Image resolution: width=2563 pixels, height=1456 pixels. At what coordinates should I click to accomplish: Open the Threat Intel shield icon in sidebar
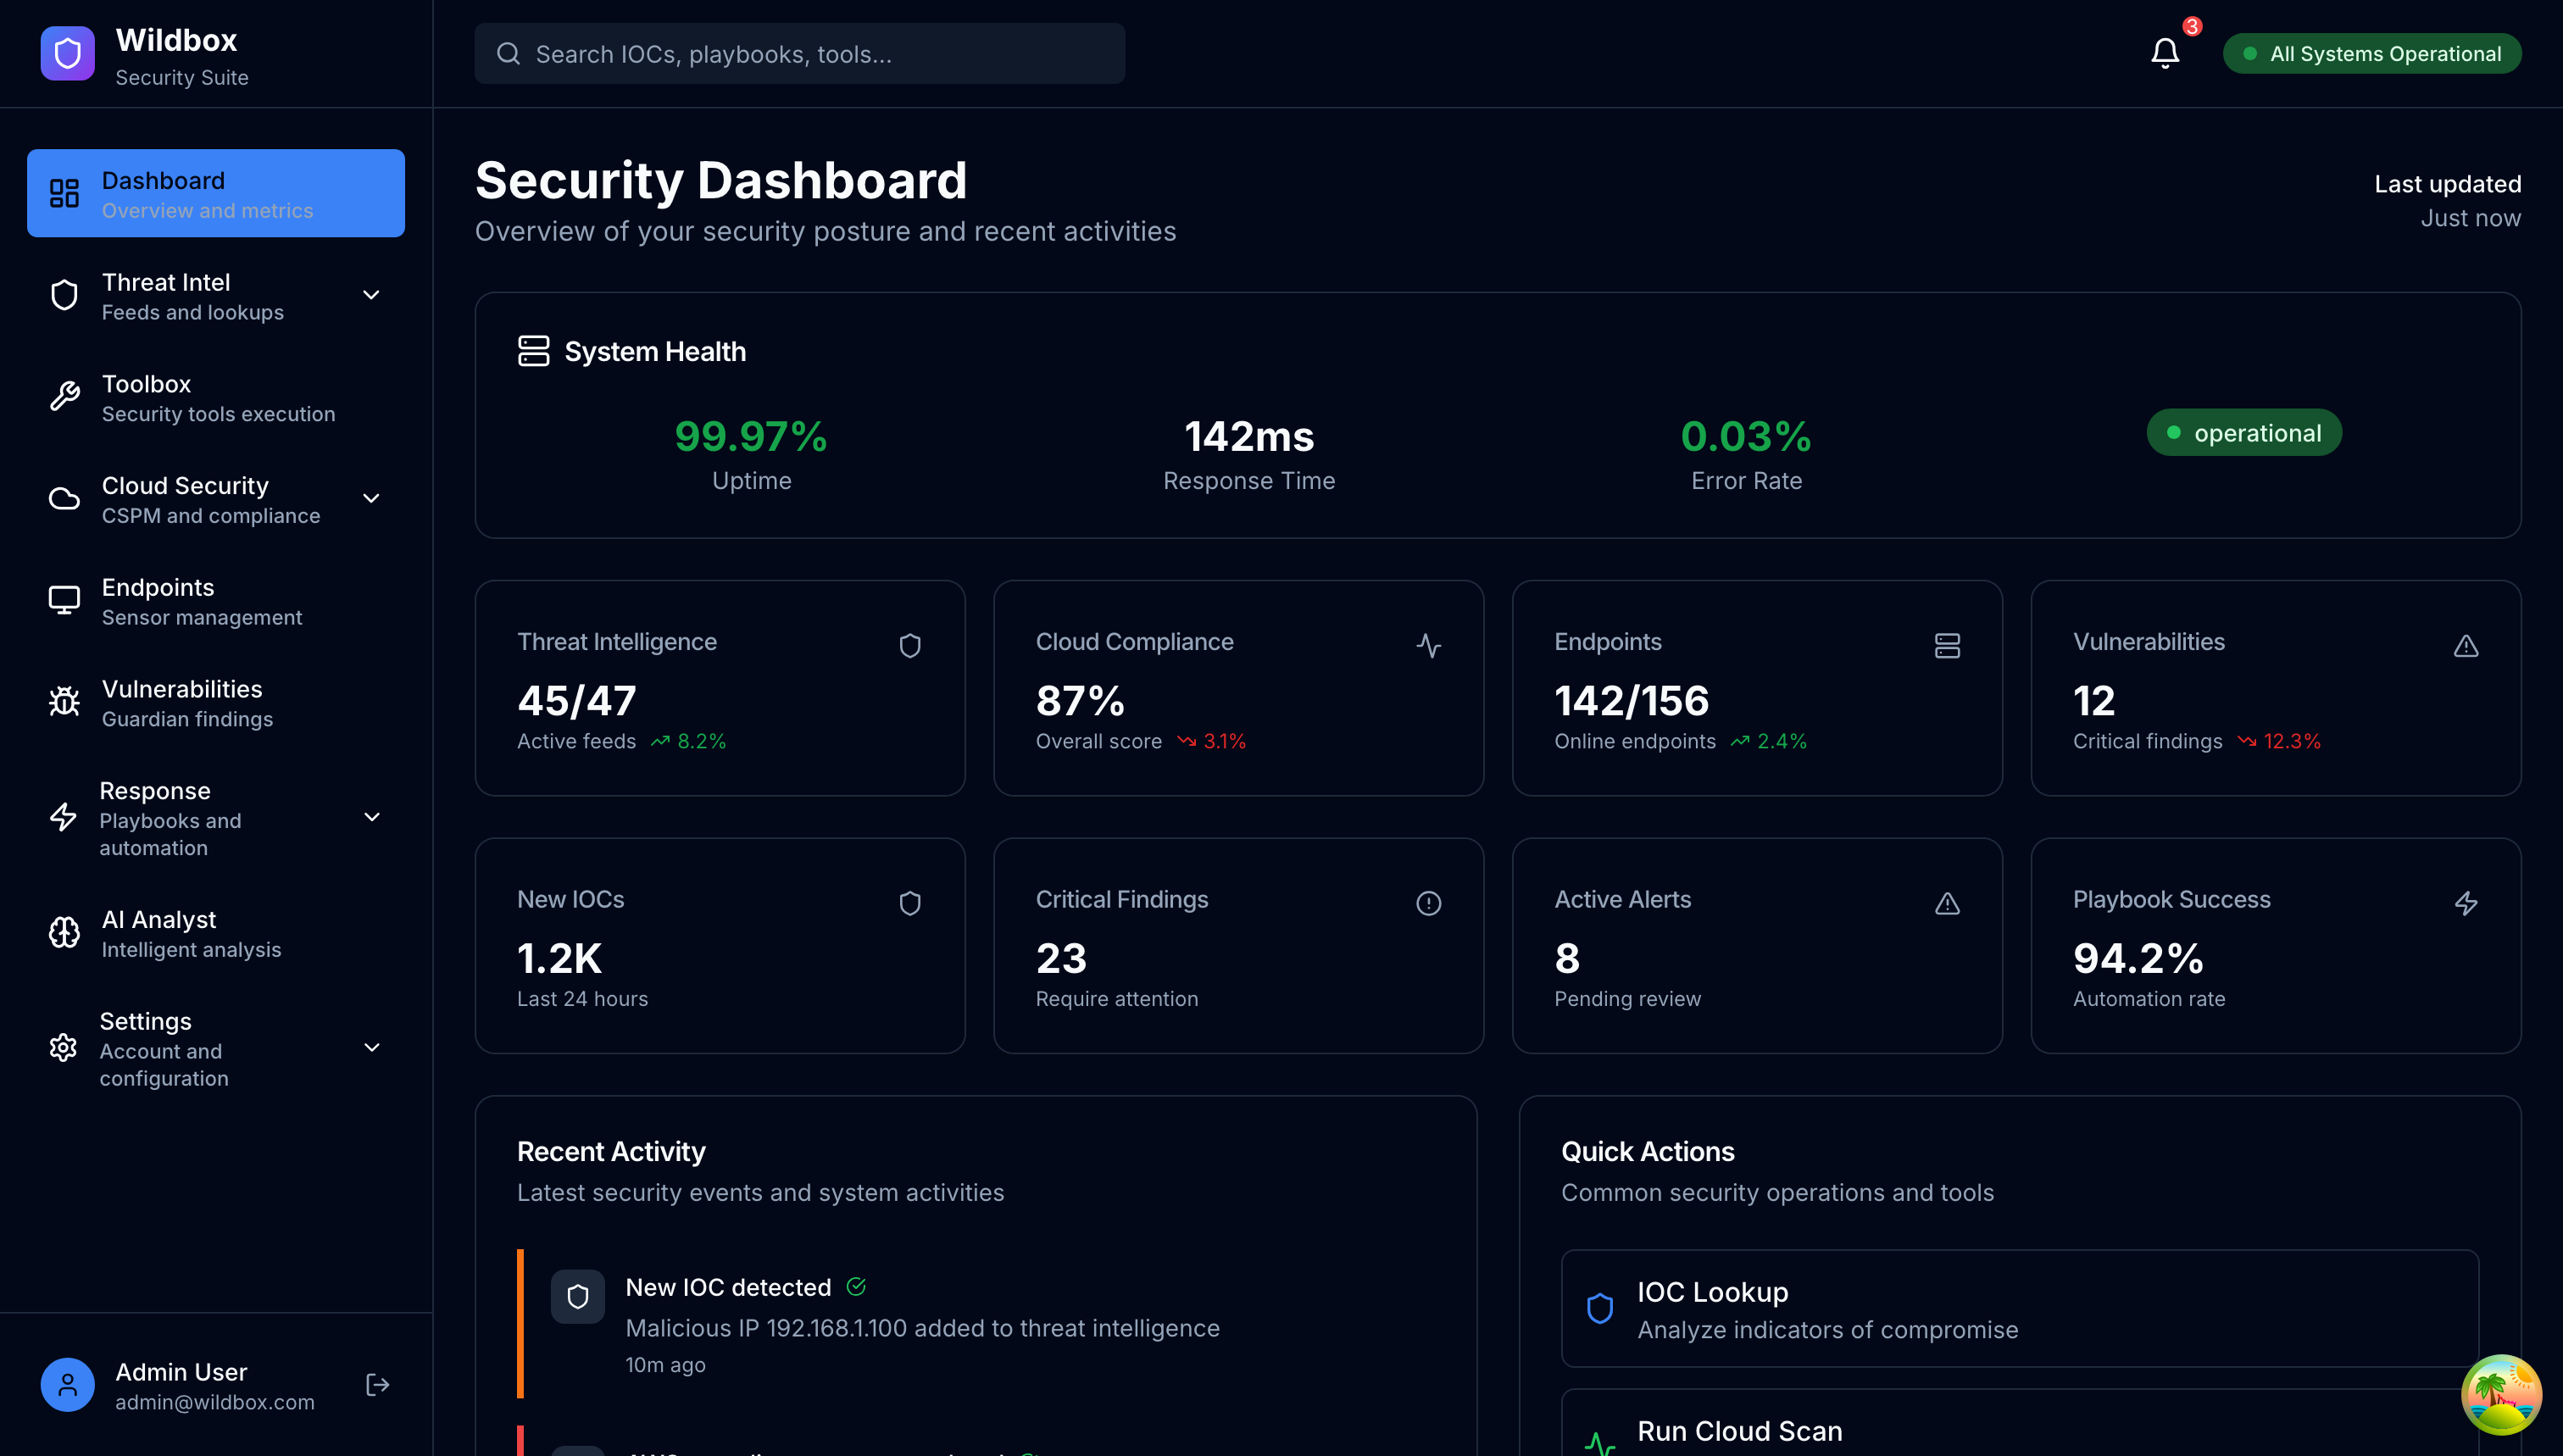click(63, 295)
